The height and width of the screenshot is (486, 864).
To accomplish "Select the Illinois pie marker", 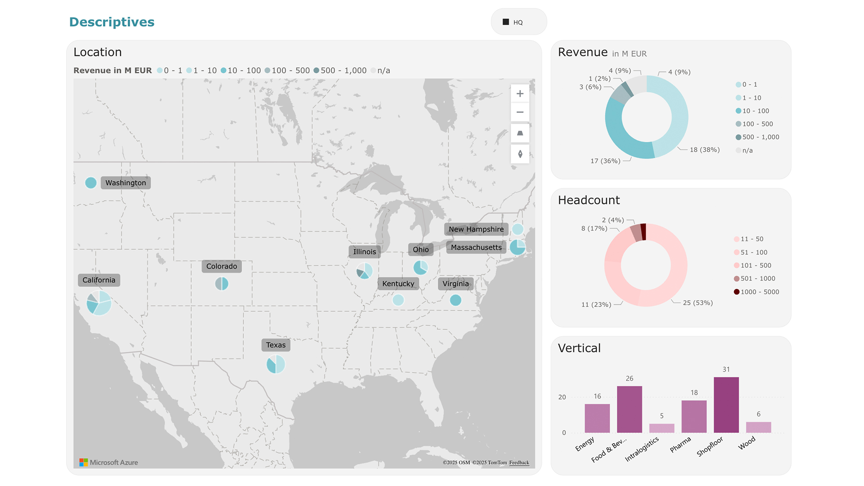I will [x=364, y=271].
